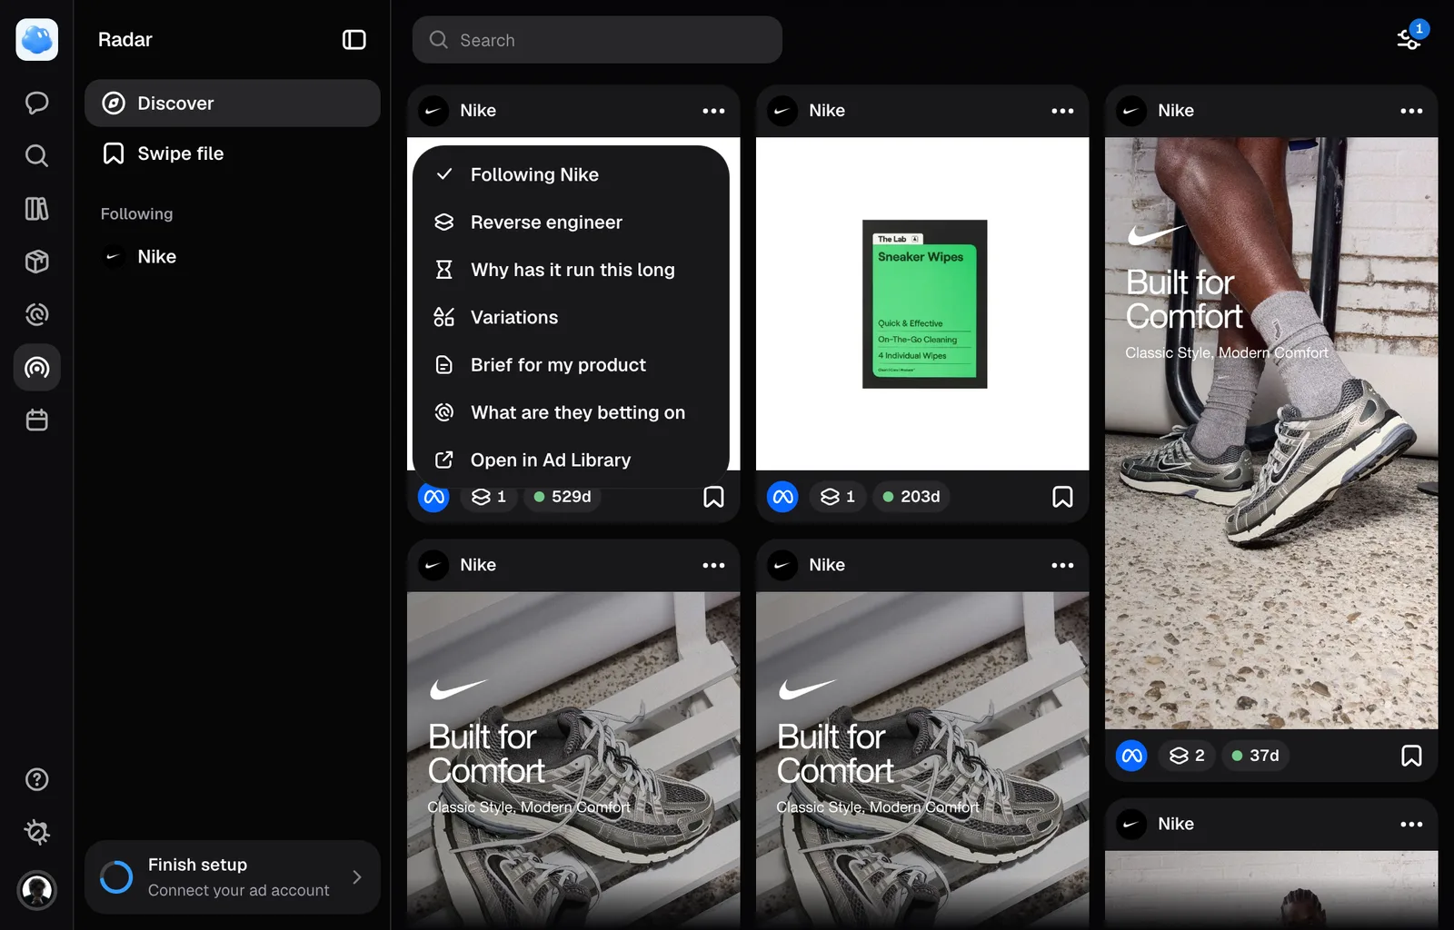Open the target spiral icon in left rail
The width and height of the screenshot is (1454, 930).
(x=36, y=314)
